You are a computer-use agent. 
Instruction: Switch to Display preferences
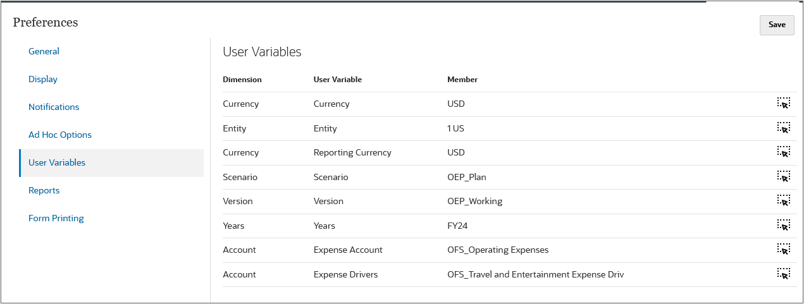43,79
